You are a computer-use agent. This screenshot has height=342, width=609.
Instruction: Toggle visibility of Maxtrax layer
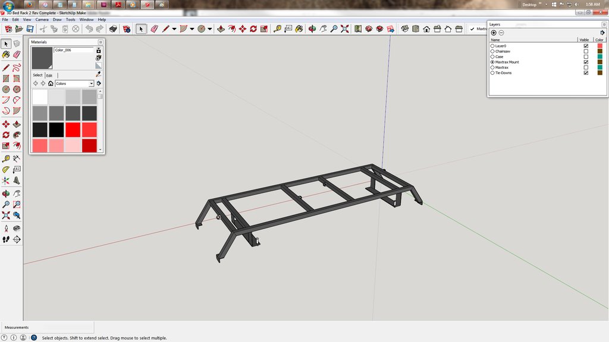[x=586, y=68]
